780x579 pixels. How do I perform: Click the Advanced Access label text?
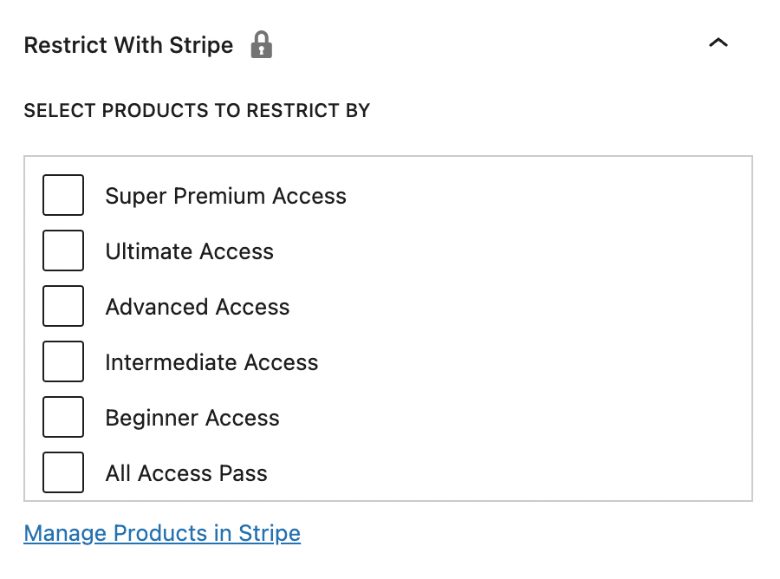point(198,307)
